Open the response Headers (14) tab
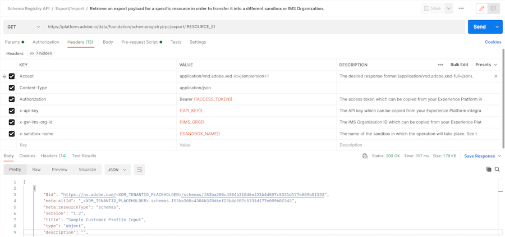 [x=53, y=156]
